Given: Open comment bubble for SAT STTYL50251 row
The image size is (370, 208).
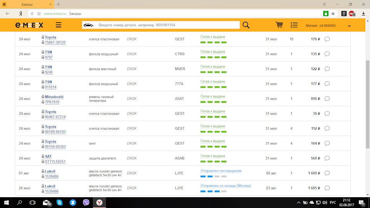Looking at the screenshot, I should [327, 158].
